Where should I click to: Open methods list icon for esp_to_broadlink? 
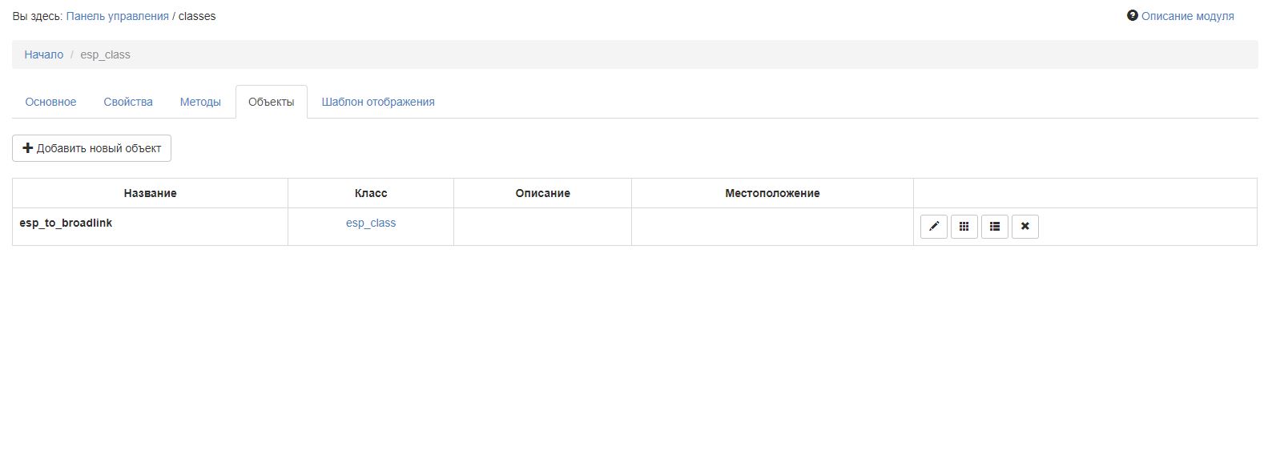(x=995, y=227)
